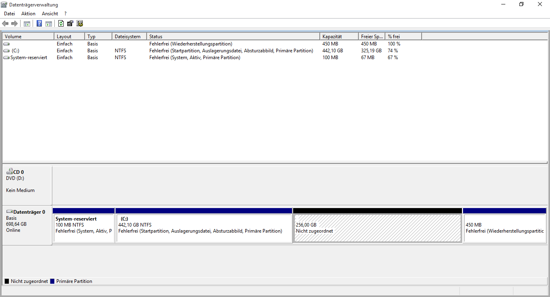This screenshot has width=550, height=297.
Task: Click the settings toolbar icon with yellow gear
Action: coord(80,24)
